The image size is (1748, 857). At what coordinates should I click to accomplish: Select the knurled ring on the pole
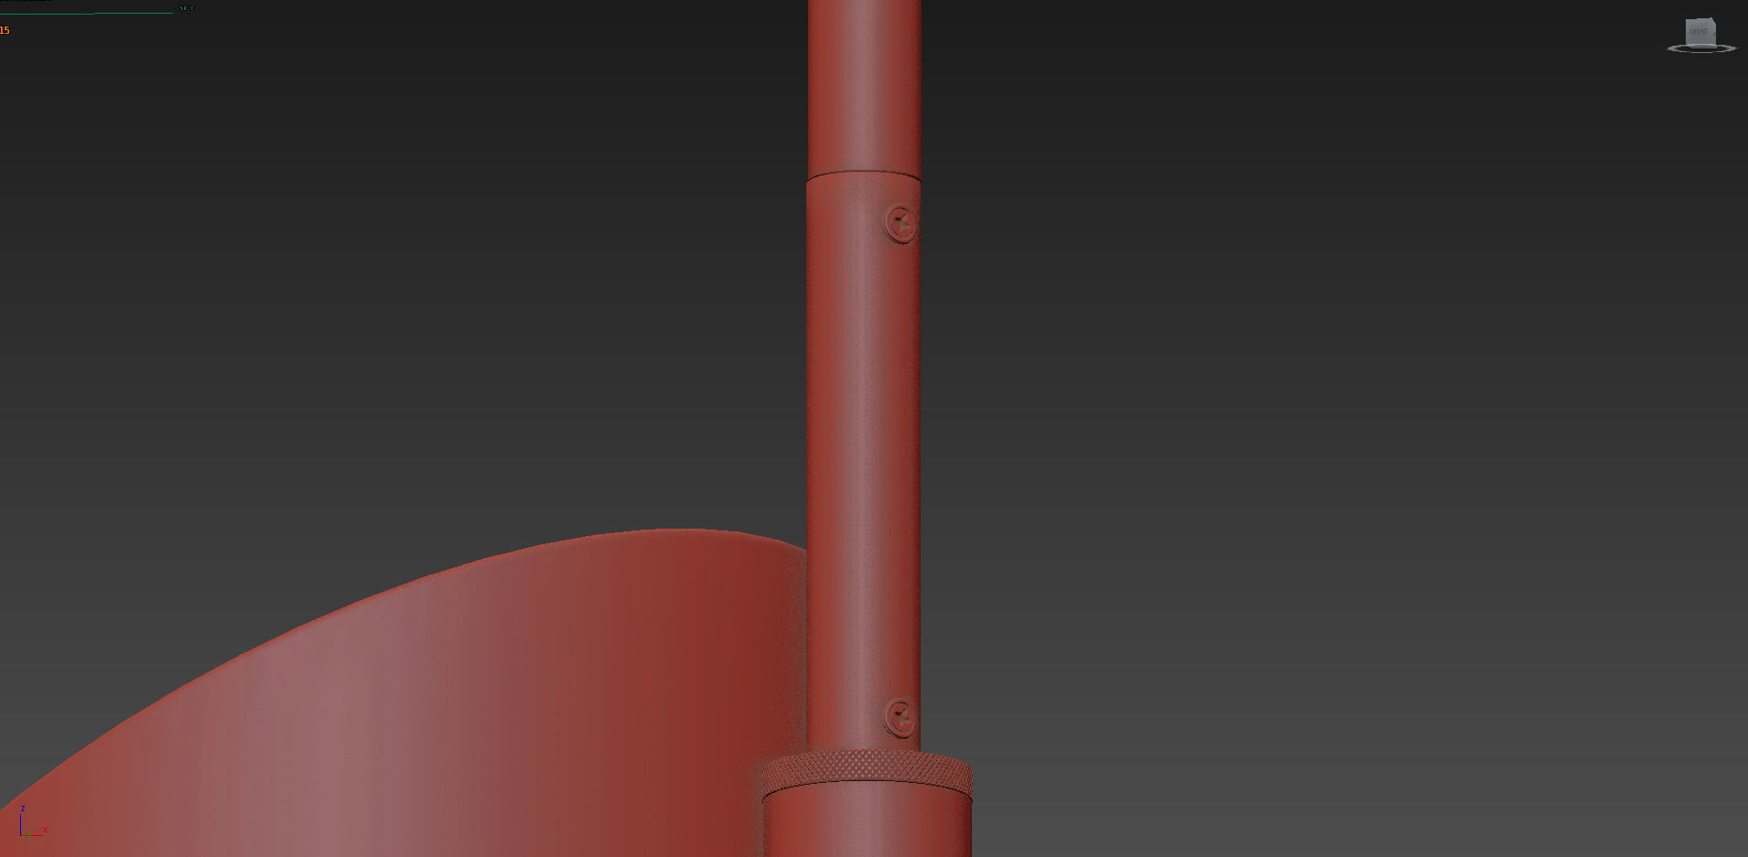click(867, 772)
